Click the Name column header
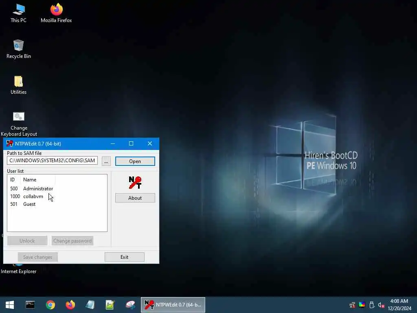The height and width of the screenshot is (313, 417). coord(38,180)
